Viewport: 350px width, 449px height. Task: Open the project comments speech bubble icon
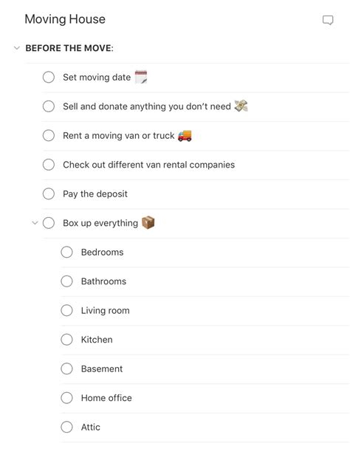328,21
